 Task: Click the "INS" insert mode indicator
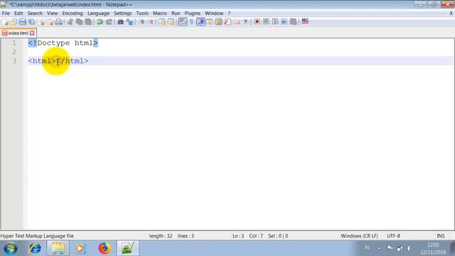(x=441, y=236)
